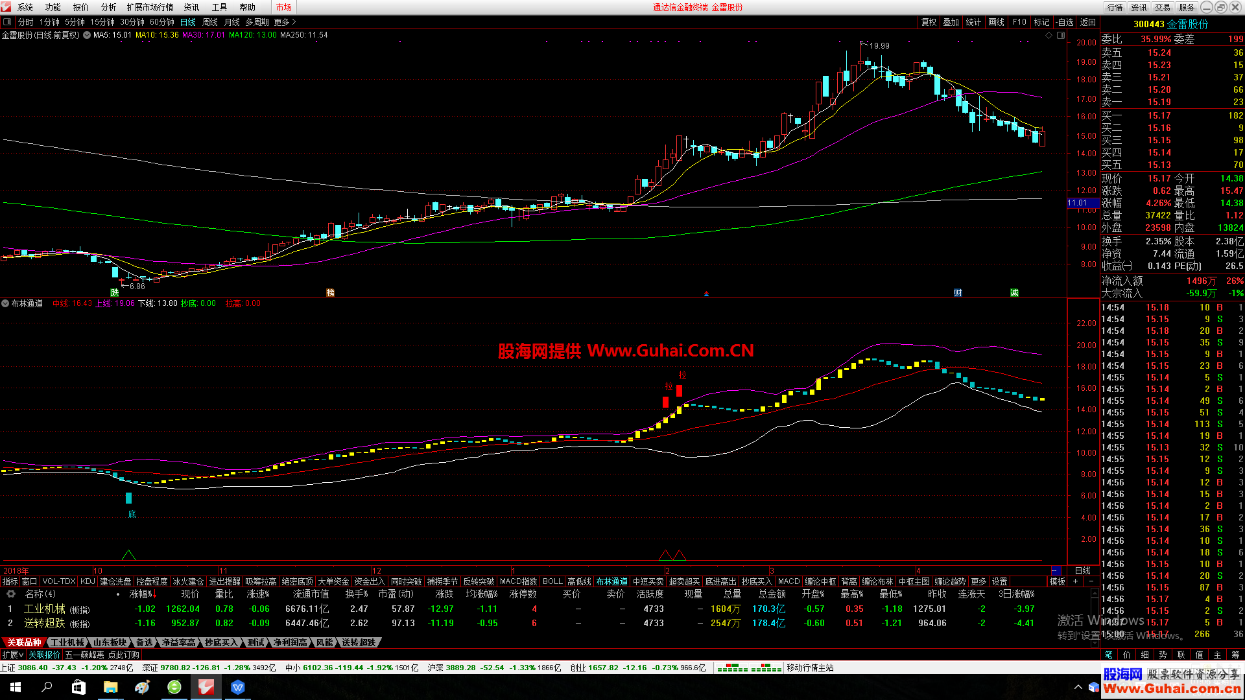
Task: Select the MACD指数 indicator tab
Action: [519, 581]
